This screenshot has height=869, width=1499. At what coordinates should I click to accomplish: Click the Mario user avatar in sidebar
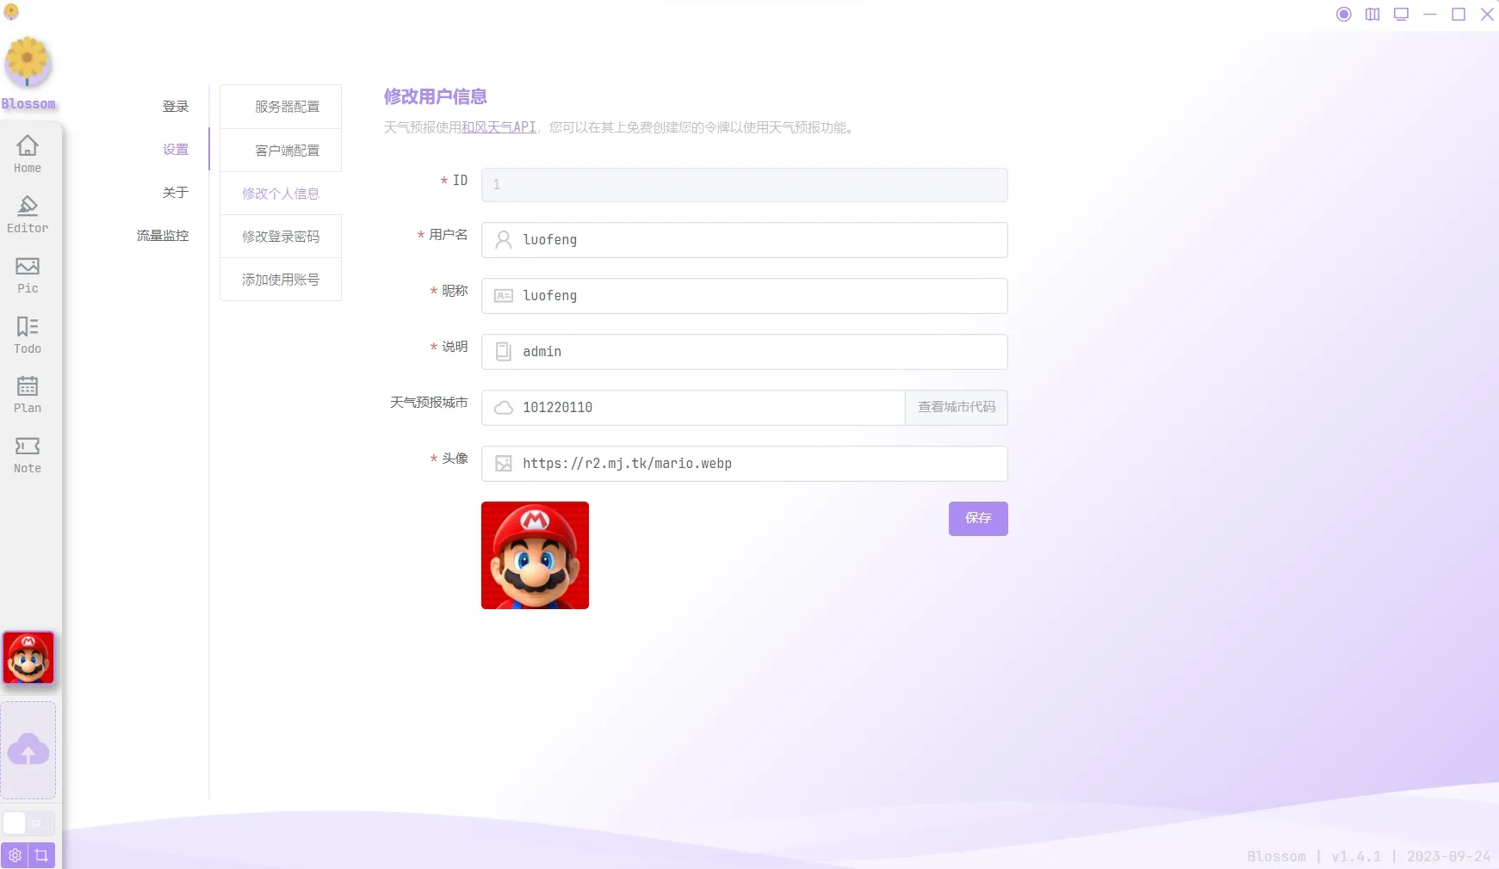tap(28, 658)
